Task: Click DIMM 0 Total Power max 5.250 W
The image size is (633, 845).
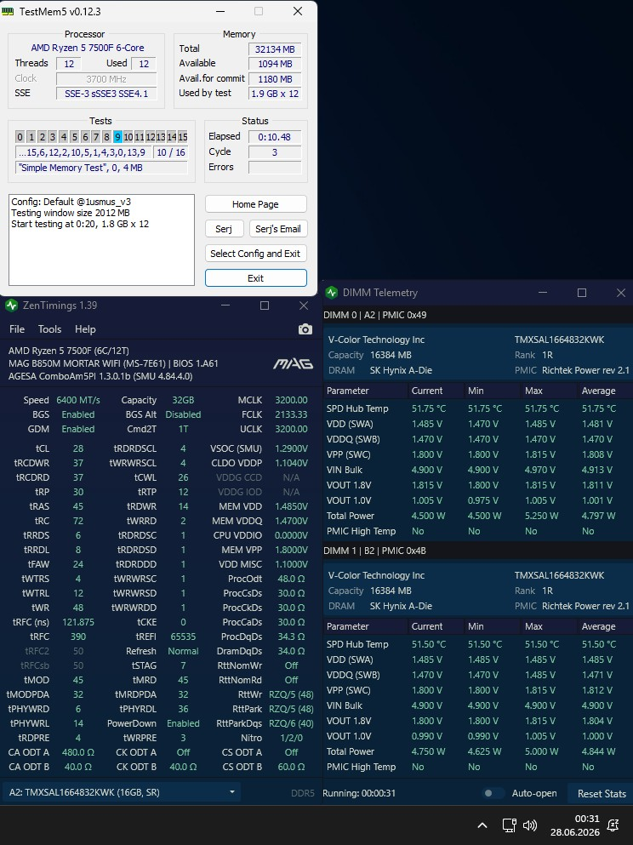Action: [x=541, y=516]
